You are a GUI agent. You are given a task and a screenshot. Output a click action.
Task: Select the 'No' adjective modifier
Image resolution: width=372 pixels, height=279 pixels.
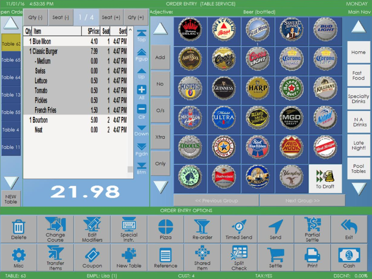tap(160, 84)
